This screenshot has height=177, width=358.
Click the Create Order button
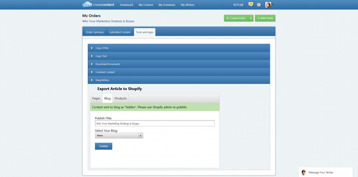click(236, 18)
